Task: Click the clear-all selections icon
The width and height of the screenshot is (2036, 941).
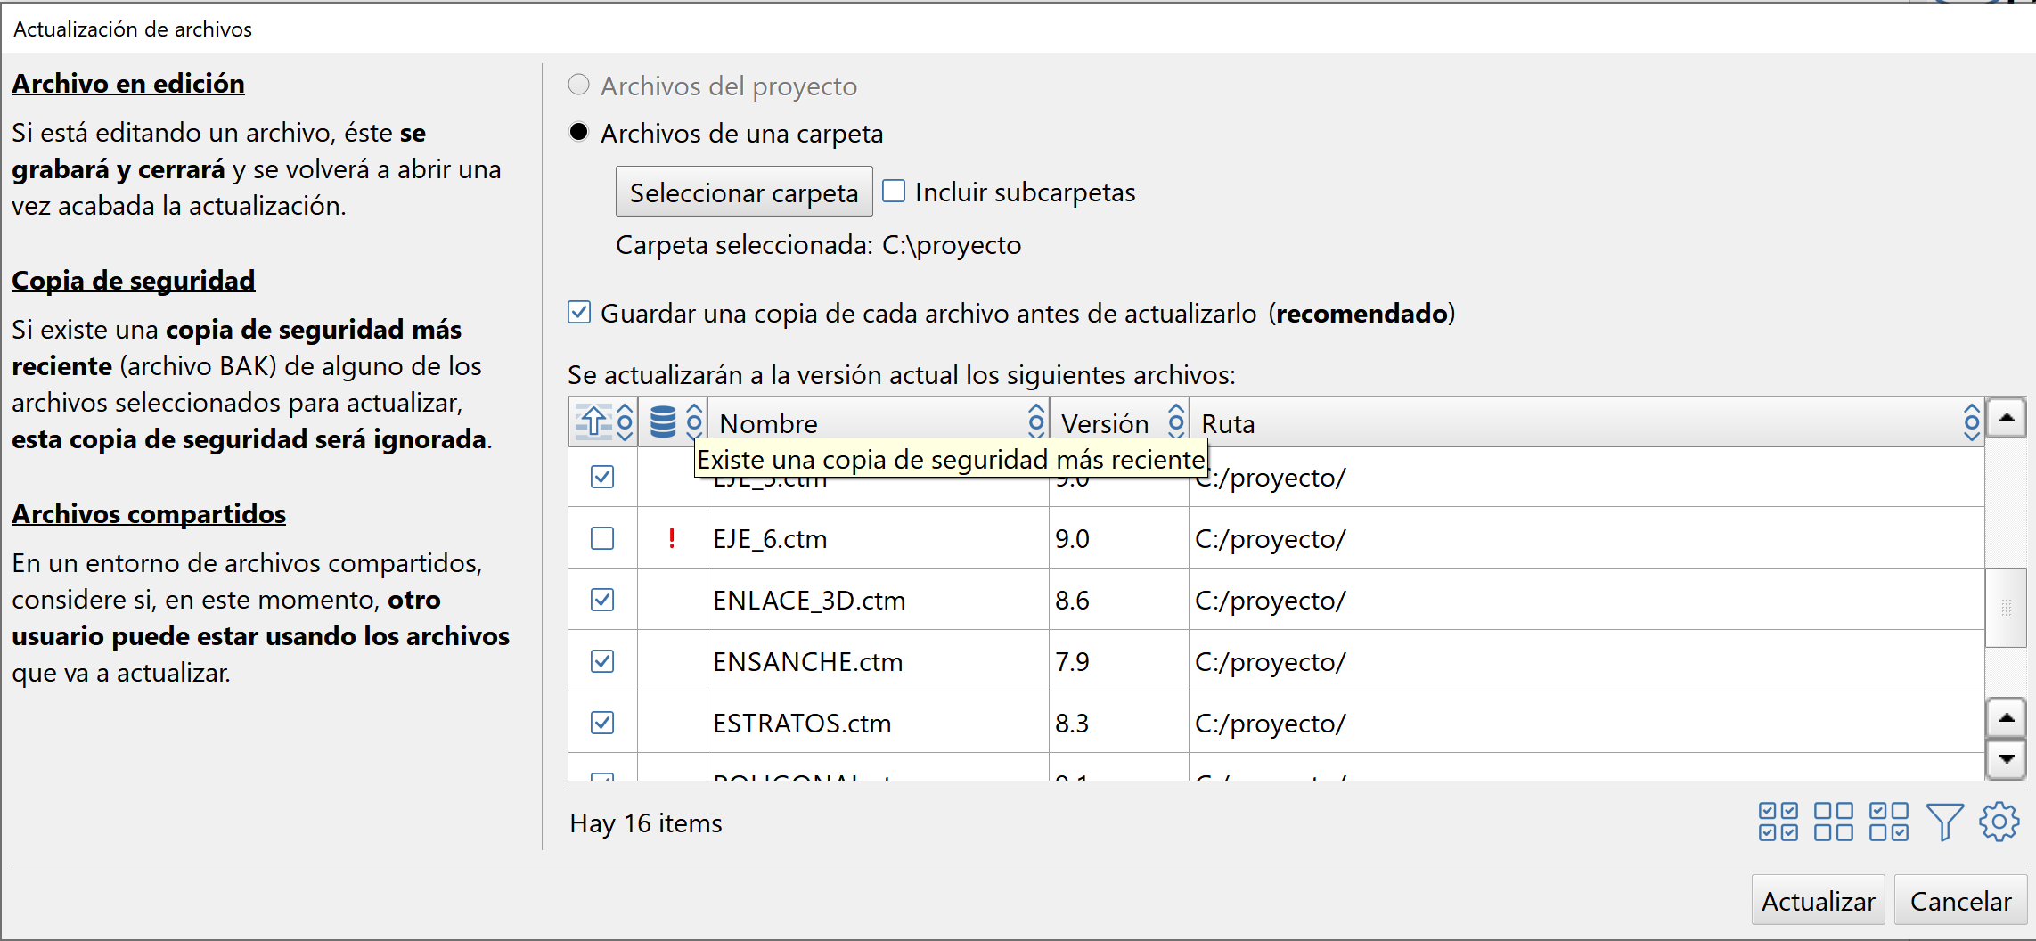Action: 1833,822
